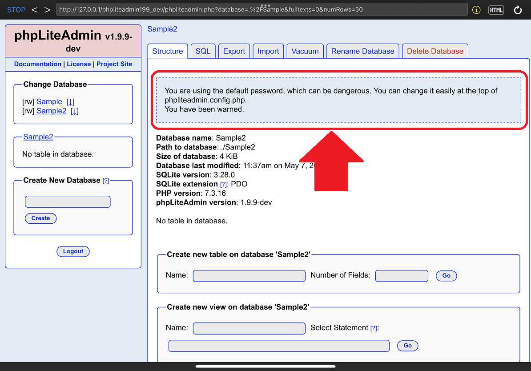
Task: Select the Sample database link
Action: [49, 101]
